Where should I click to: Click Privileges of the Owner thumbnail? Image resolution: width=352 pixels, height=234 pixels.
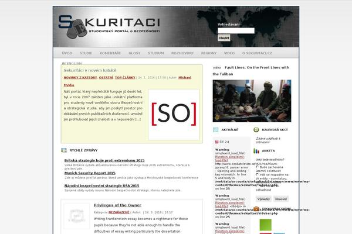[76, 216]
